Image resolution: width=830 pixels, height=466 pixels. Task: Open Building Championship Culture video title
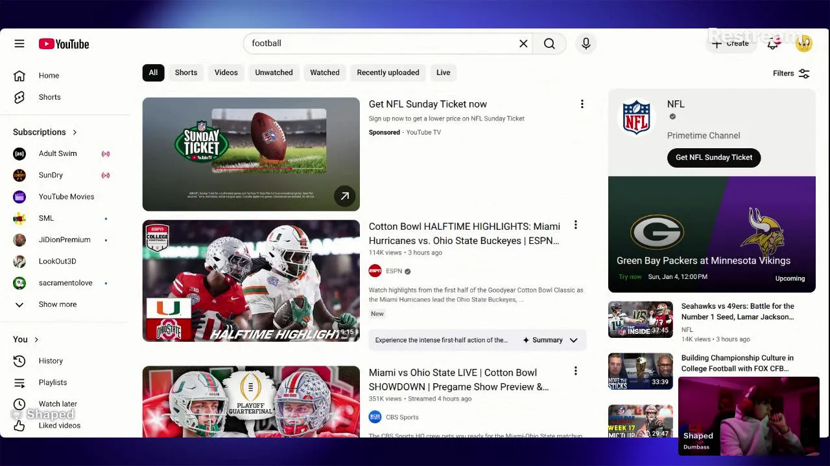[x=737, y=363]
